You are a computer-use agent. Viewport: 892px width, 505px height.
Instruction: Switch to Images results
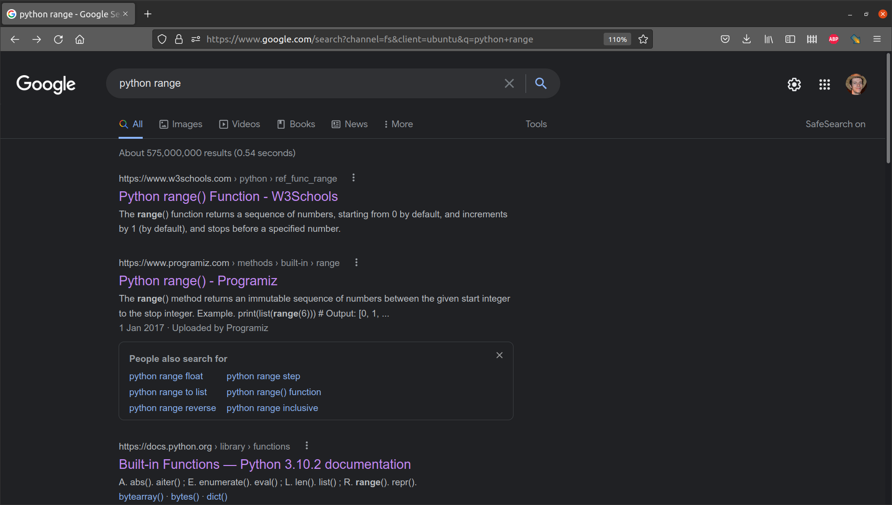click(x=181, y=124)
